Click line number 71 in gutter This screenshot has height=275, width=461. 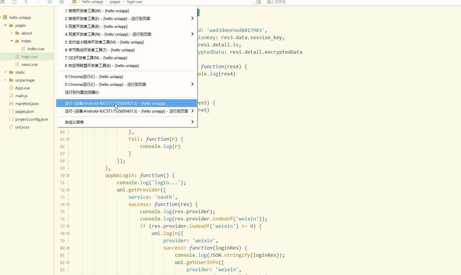[62, 183]
